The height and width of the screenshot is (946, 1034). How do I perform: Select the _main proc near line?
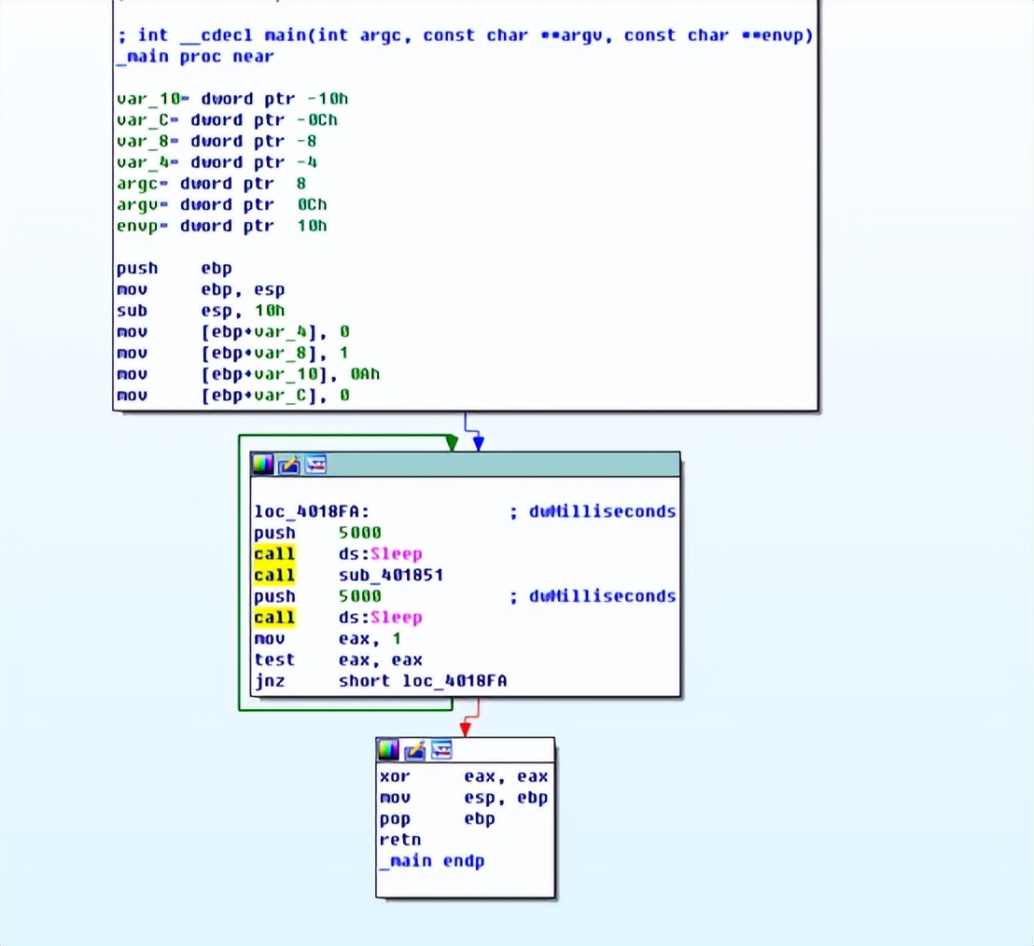pos(195,57)
